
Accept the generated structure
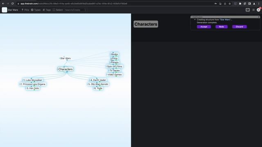pyautogui.click(x=204, y=27)
